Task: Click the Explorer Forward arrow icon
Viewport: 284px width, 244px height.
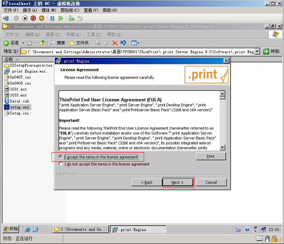Action: click(x=29, y=43)
